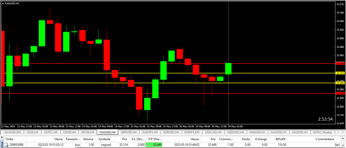Click the red 32.033 price label on axis
This screenshot has height=148, width=346.
point(340,93)
